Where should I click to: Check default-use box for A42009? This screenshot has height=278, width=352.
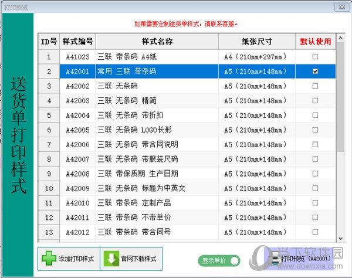click(x=315, y=188)
